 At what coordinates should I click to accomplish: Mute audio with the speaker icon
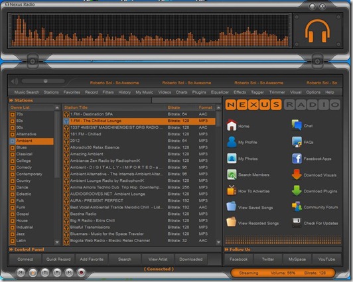[x=15, y=81]
